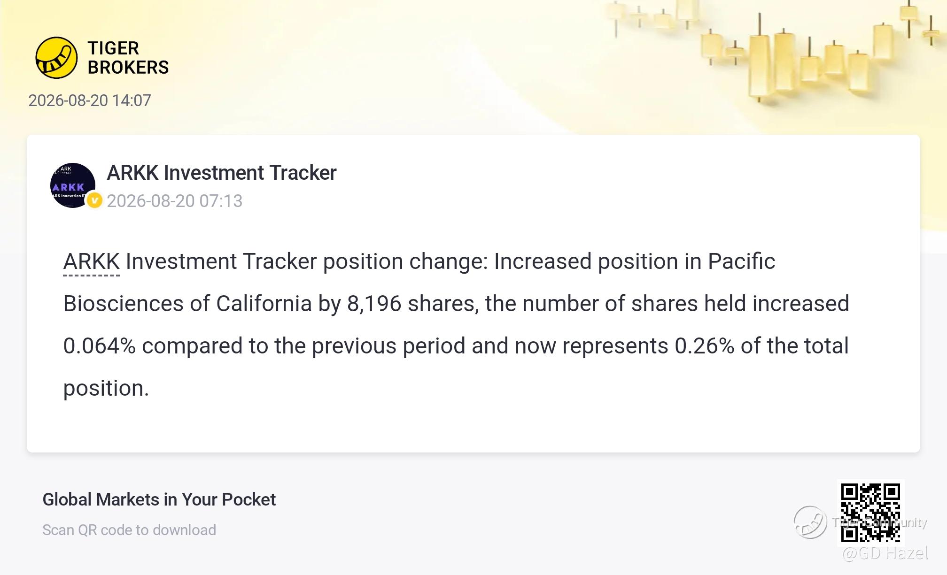
Task: Click the QR code image
Action: pyautogui.click(x=870, y=513)
